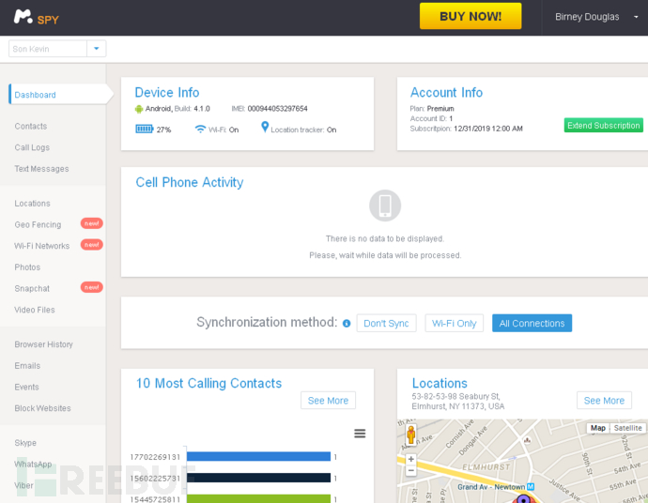Click the dark navy bar for 15602225731
Viewport: 648px width, 503px height.
tap(258, 478)
